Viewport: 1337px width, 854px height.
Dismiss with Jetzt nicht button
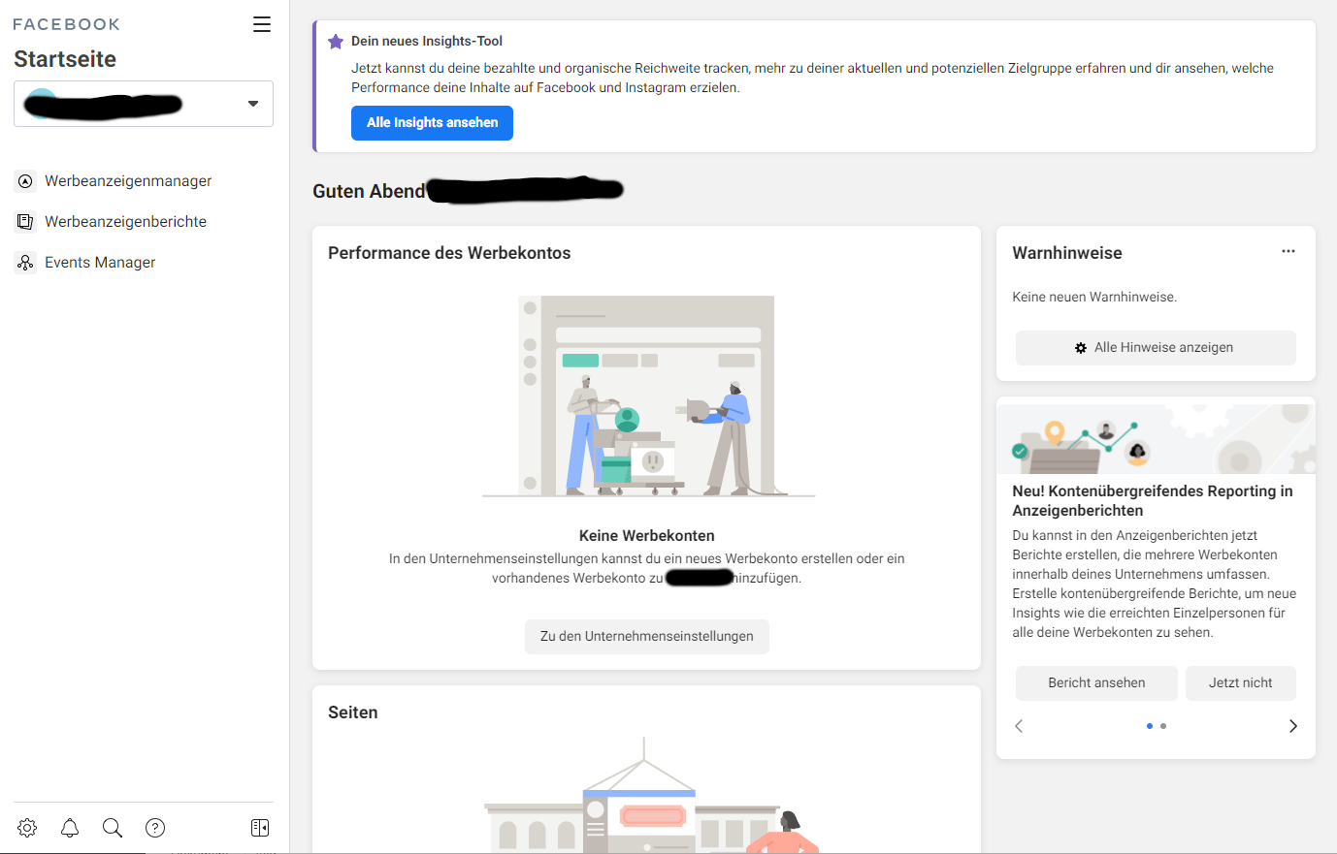click(x=1241, y=683)
